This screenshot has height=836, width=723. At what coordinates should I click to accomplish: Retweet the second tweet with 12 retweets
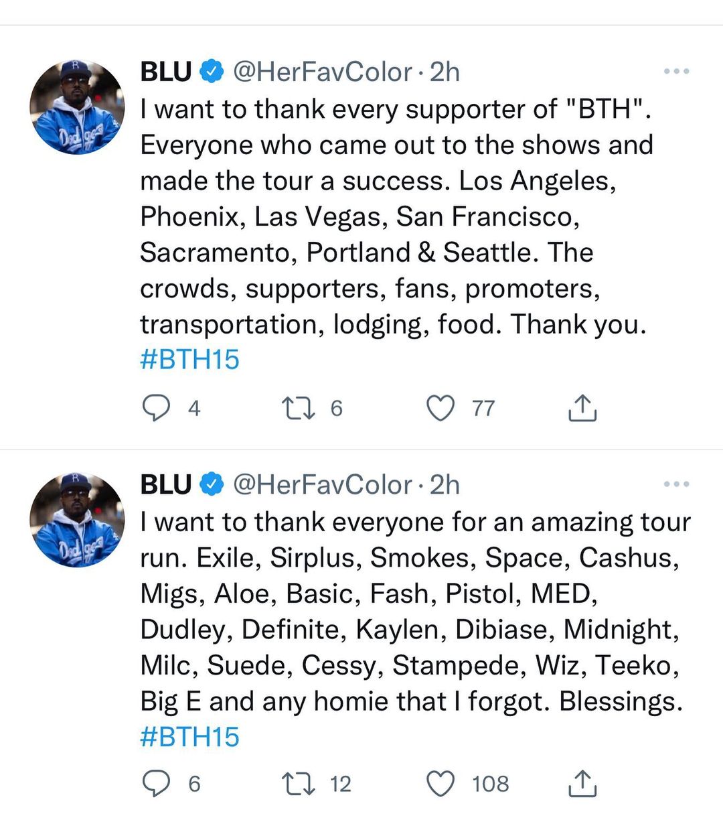click(299, 784)
